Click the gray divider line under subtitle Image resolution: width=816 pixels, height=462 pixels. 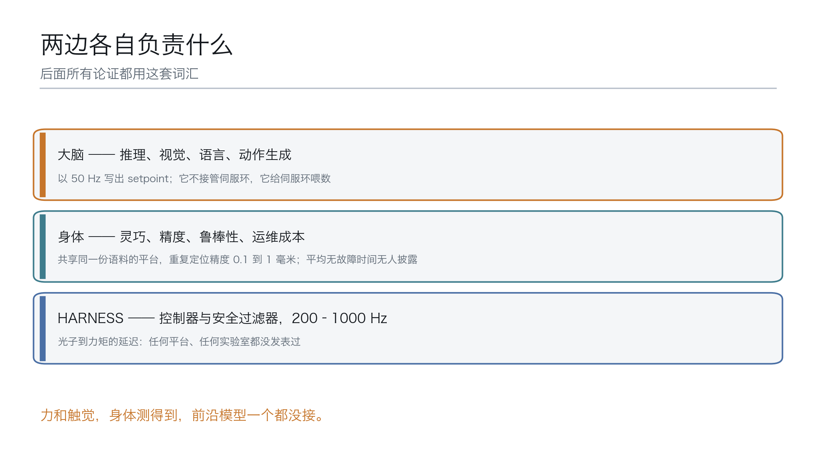pos(408,88)
